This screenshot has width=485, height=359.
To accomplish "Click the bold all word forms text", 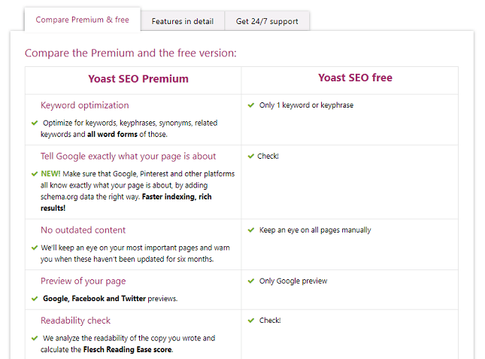I will [x=112, y=134].
